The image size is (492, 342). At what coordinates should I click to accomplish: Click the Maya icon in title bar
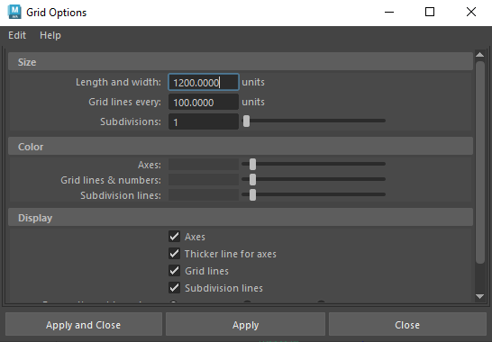pos(14,13)
